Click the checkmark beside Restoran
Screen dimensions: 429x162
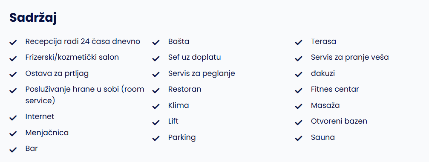(156, 90)
